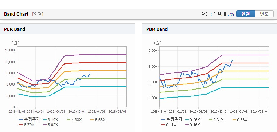
Task: Click 2023/10/01 date label under PER chart
Action: (x=77, y=112)
